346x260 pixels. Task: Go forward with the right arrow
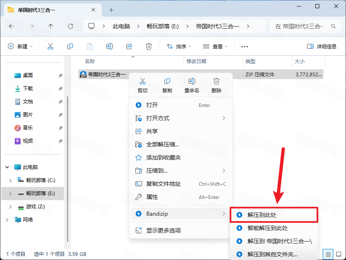click(x=31, y=26)
